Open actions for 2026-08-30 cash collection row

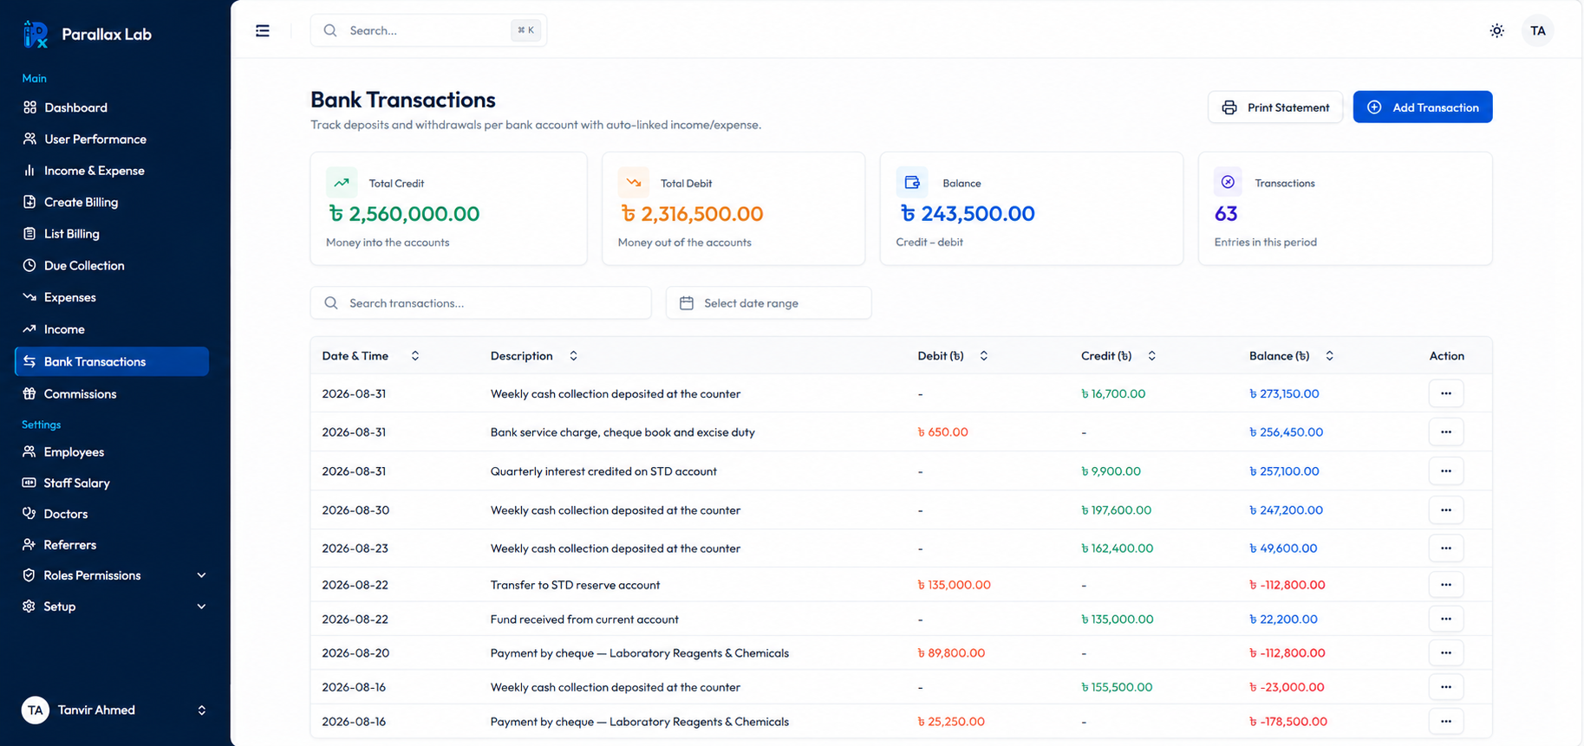coord(1445,509)
